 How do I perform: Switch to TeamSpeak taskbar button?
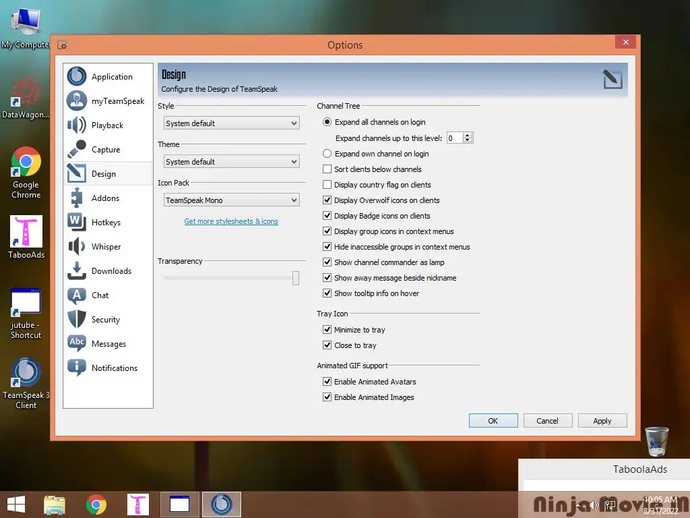tap(221, 505)
